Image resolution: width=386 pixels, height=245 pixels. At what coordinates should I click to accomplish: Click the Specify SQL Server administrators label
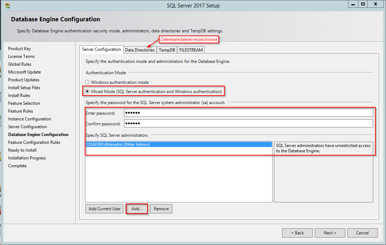coord(117,135)
